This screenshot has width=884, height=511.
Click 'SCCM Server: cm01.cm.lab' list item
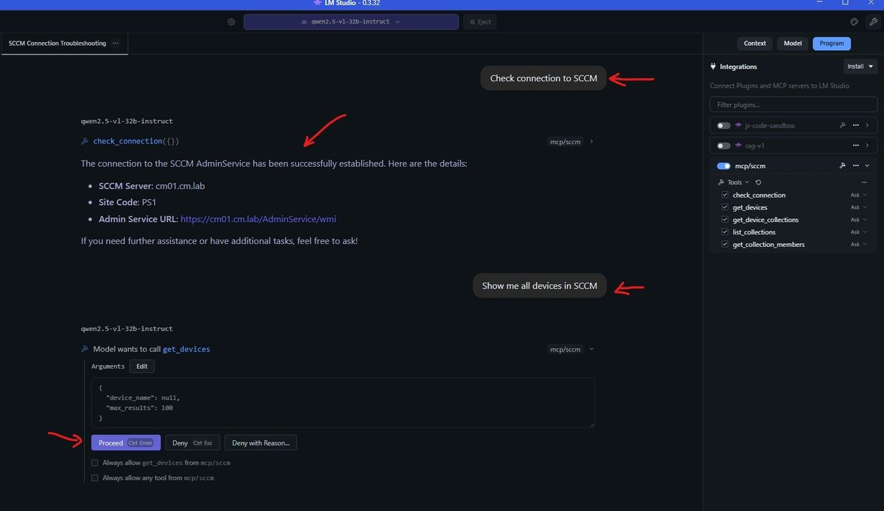[x=152, y=186]
